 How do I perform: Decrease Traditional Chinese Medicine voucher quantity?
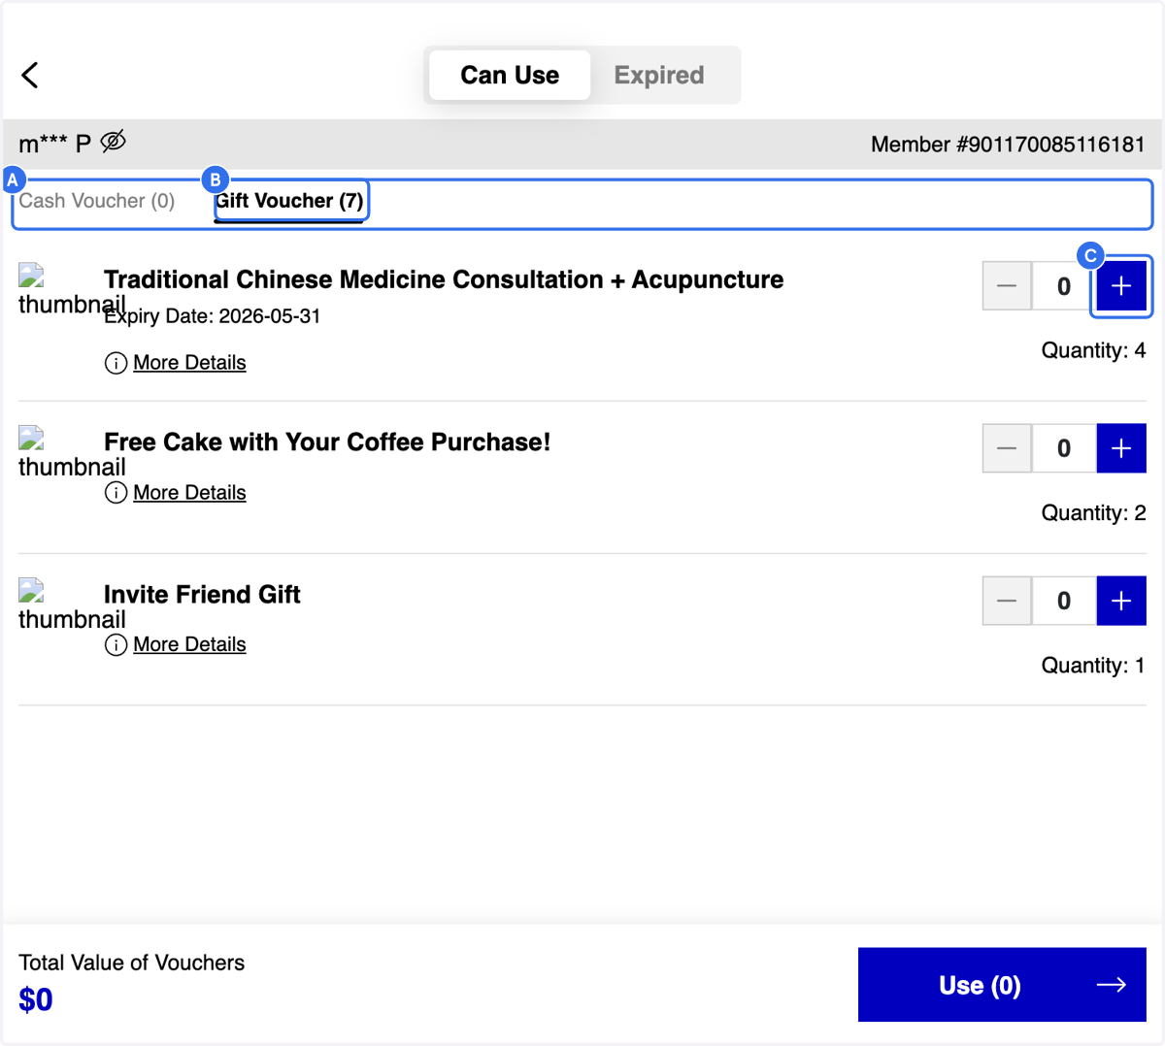click(1007, 286)
